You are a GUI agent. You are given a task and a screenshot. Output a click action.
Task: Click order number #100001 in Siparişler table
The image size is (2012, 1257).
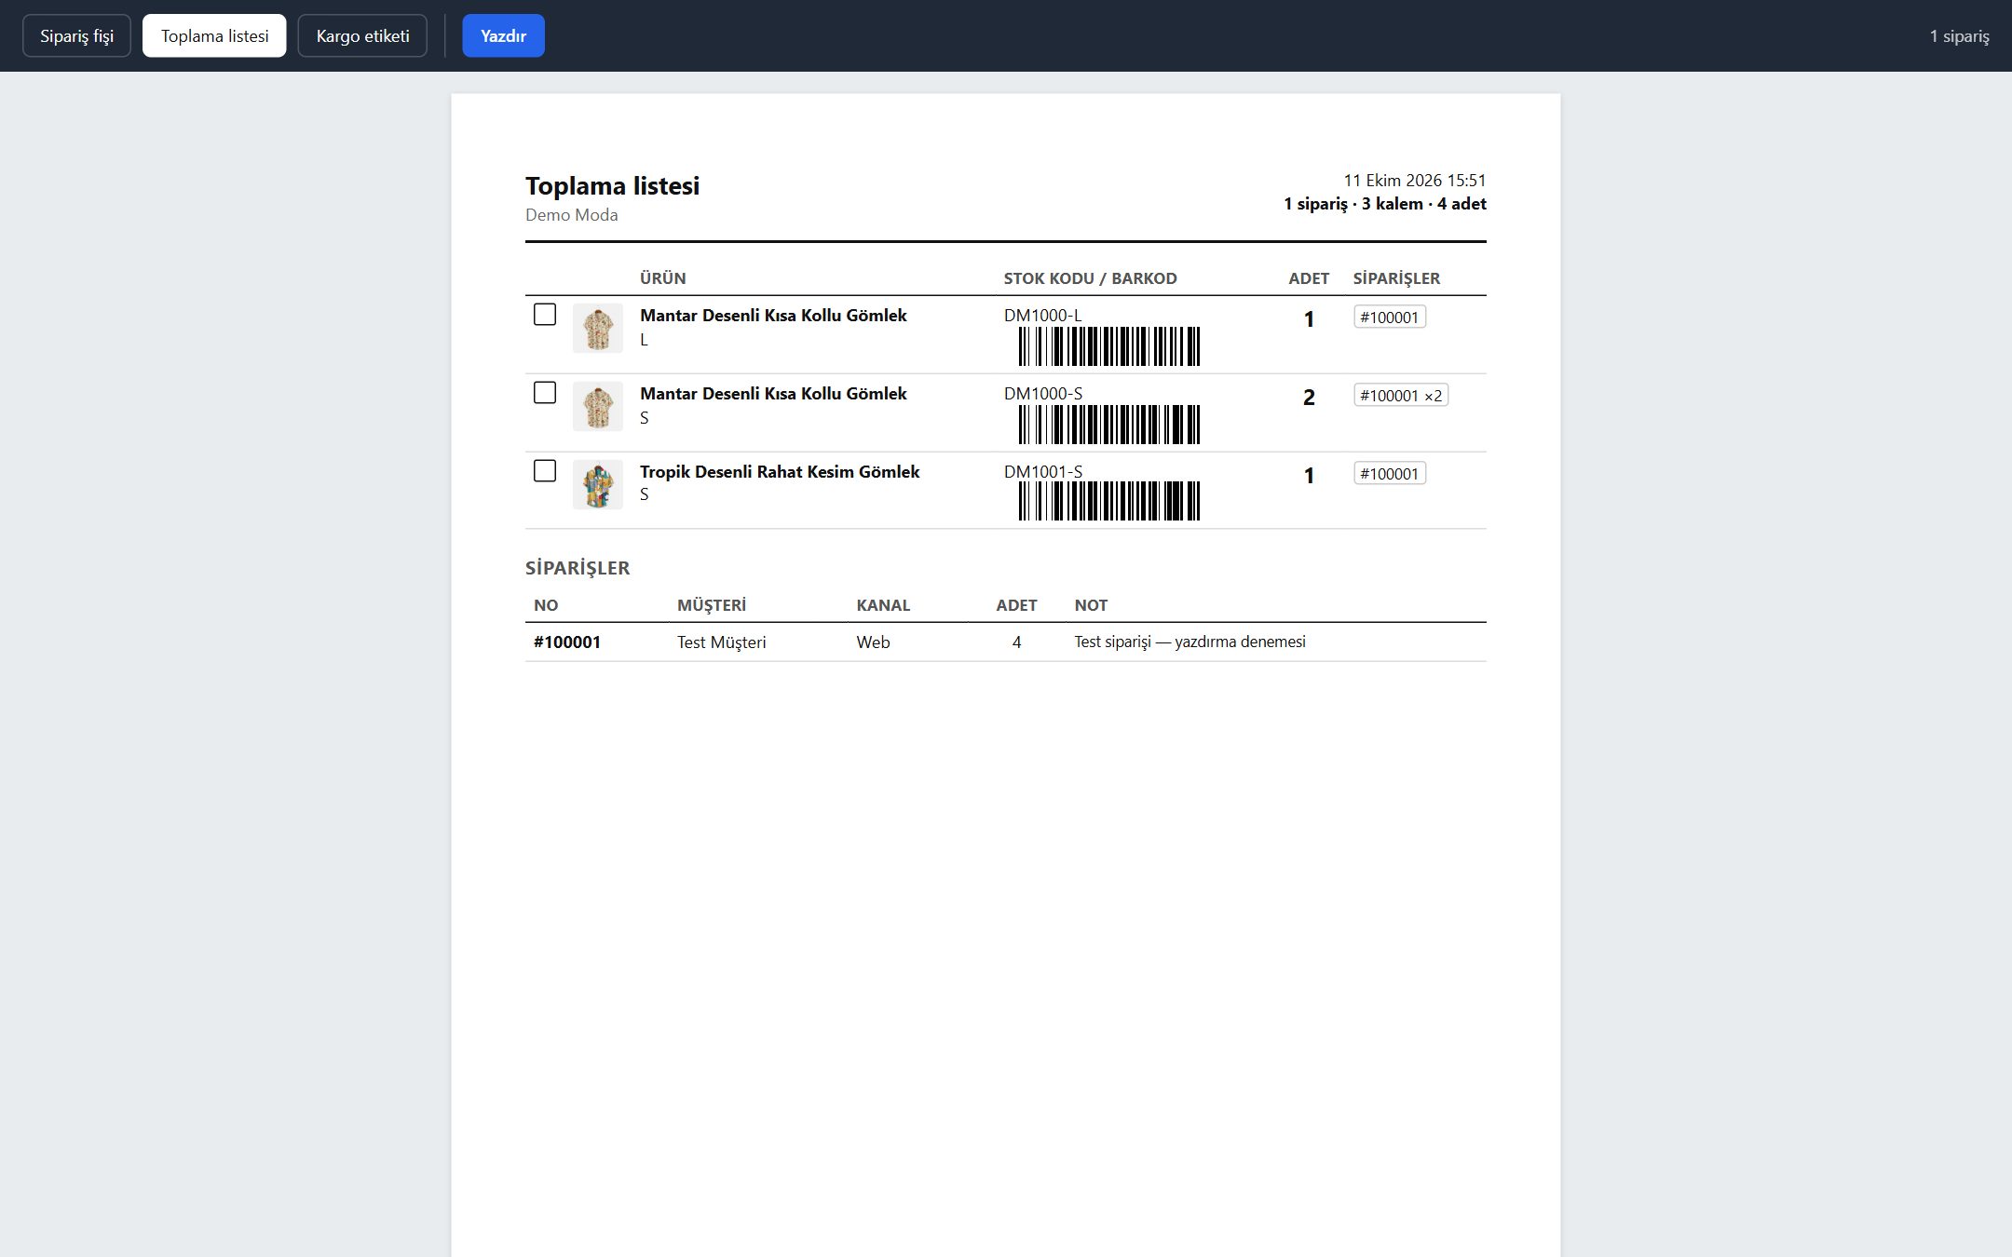[567, 642]
